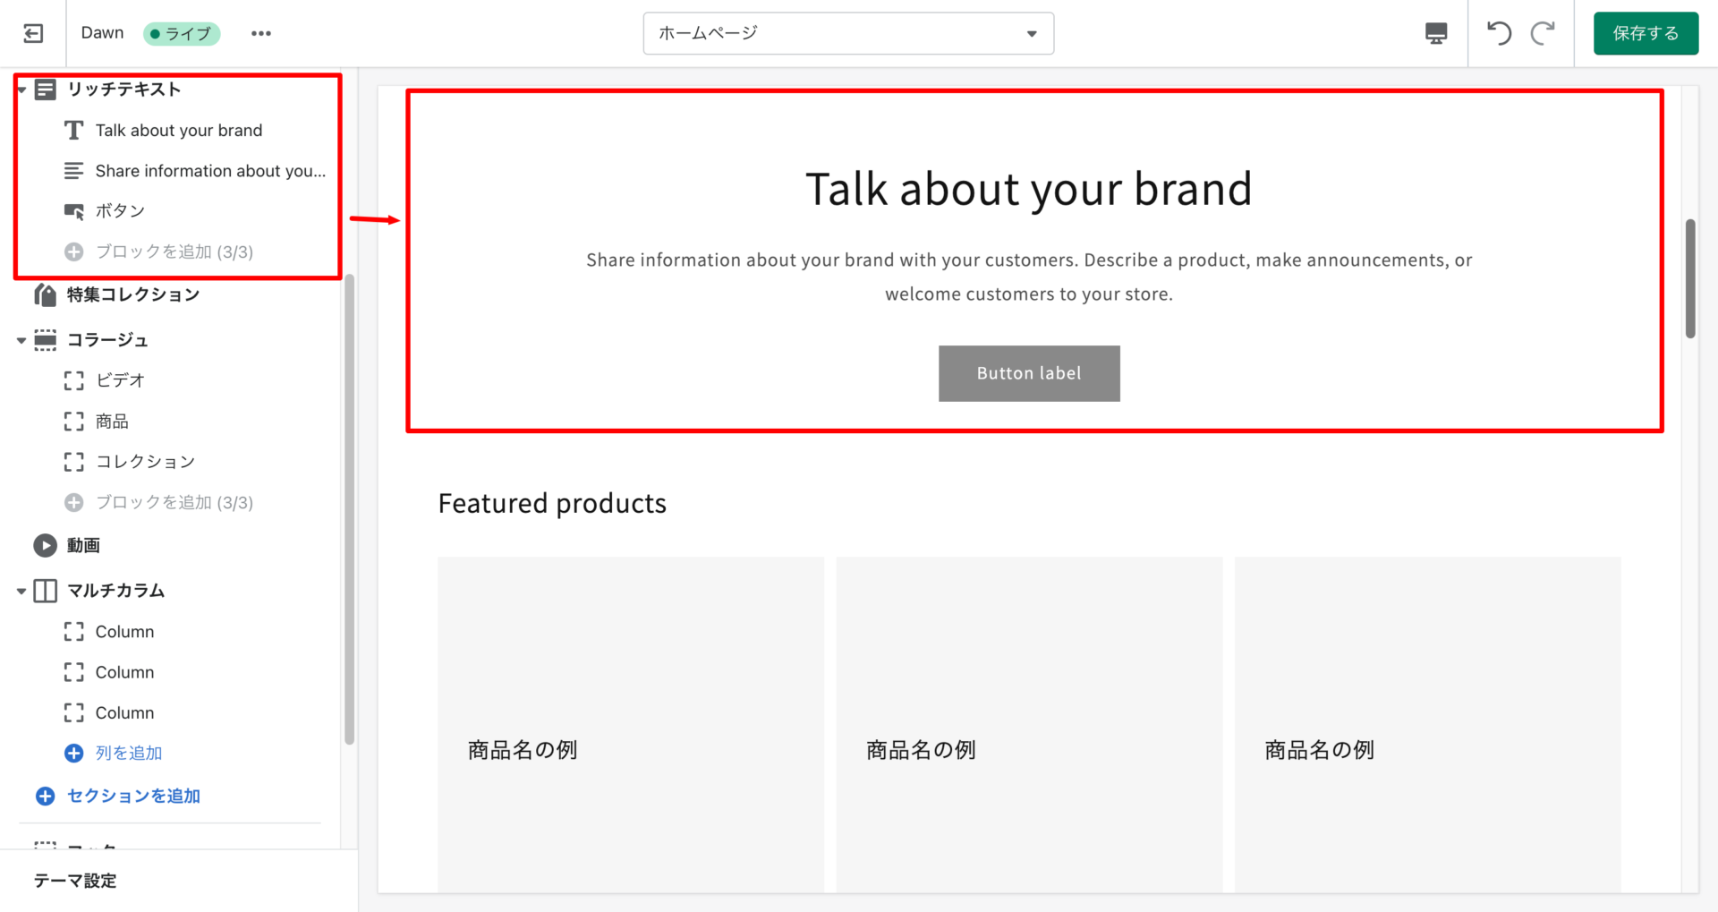Screen dimensions: 1718x912
Task: Select the ビデオ block under コラージュ
Action: point(120,380)
